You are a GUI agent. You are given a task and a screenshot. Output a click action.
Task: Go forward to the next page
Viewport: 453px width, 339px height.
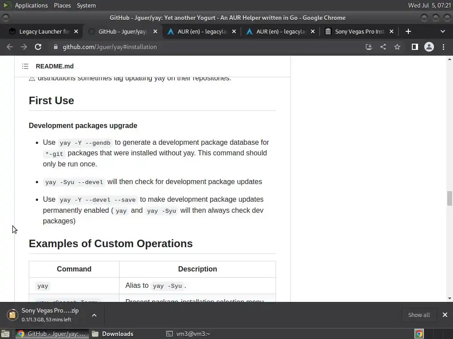(24, 47)
